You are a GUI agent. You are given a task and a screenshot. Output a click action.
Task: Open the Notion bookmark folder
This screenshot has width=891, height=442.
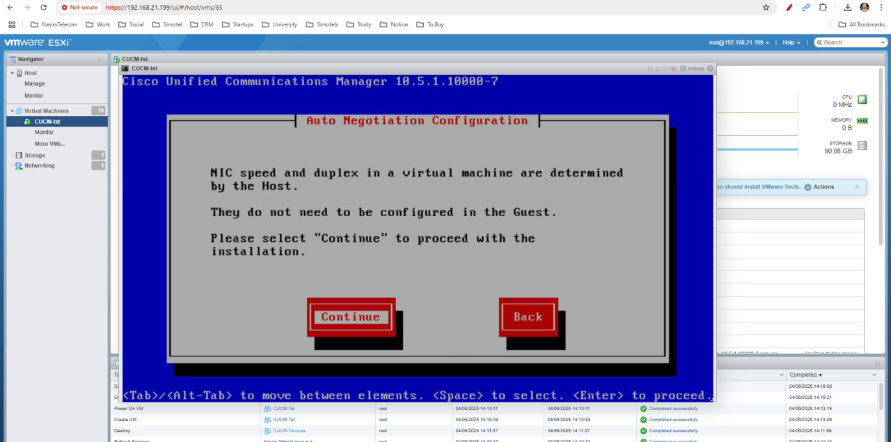394,24
